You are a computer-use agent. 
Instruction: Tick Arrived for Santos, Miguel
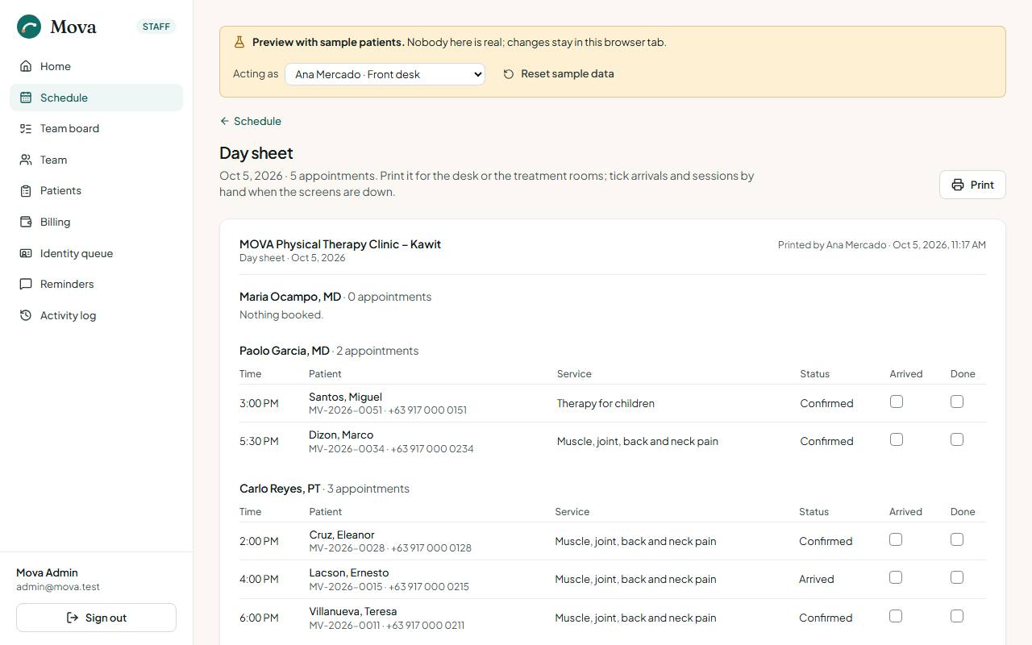pos(897,402)
